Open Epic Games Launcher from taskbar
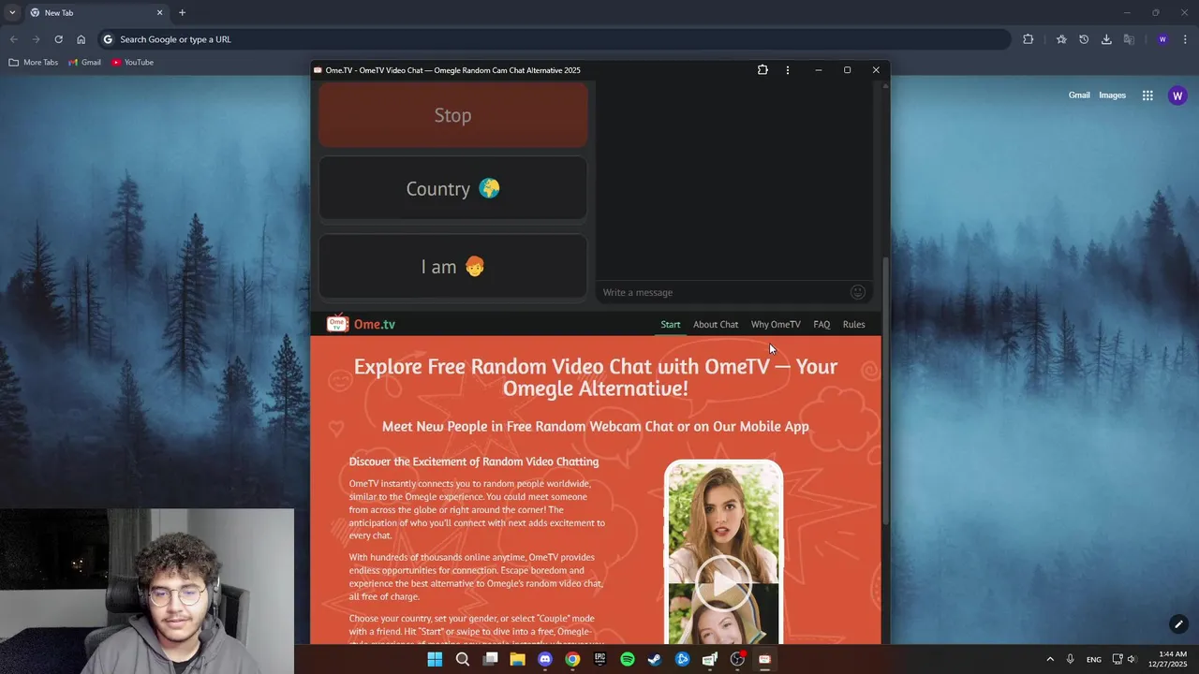The width and height of the screenshot is (1199, 674). [x=600, y=659]
